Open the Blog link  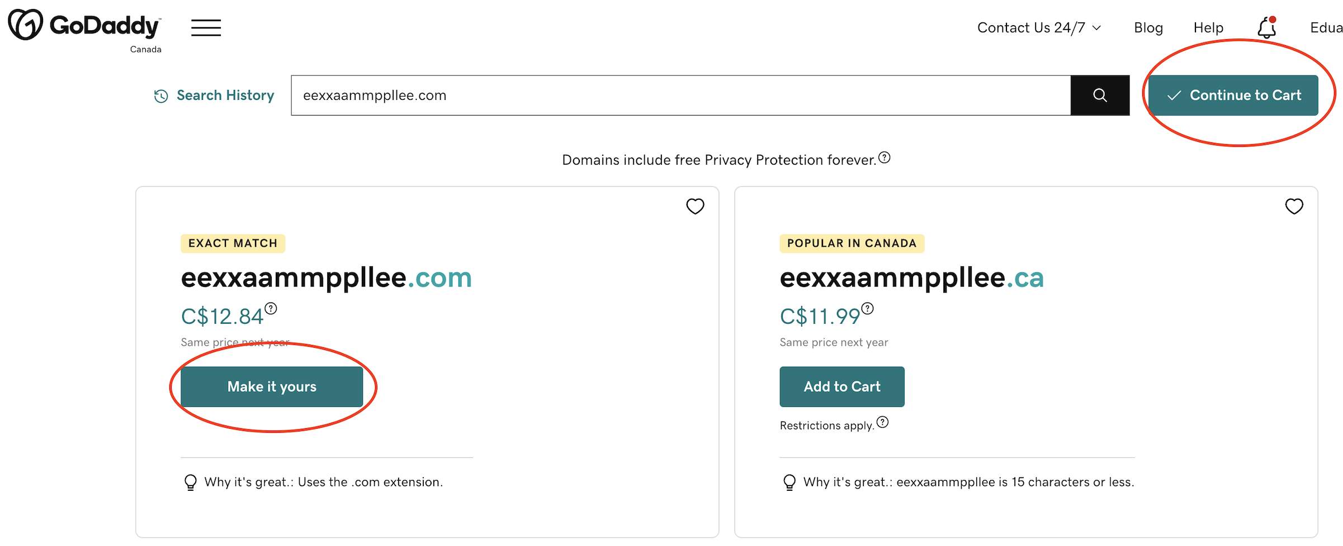[1148, 27]
